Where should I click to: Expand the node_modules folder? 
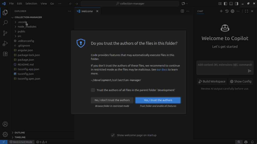(27, 27)
